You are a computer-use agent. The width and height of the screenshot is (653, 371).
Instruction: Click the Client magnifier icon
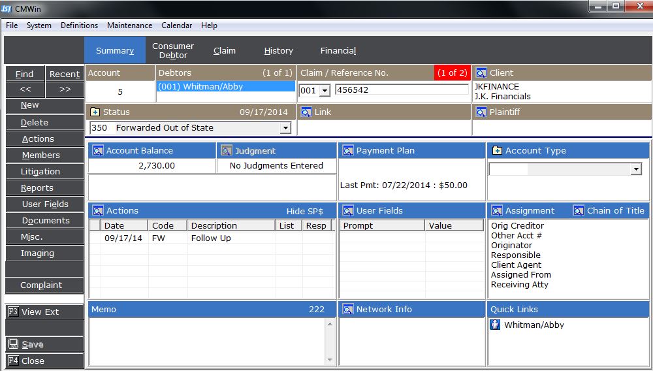coord(481,73)
